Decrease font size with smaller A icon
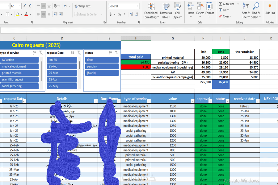278x185 pixels. click(x=30, y=6)
